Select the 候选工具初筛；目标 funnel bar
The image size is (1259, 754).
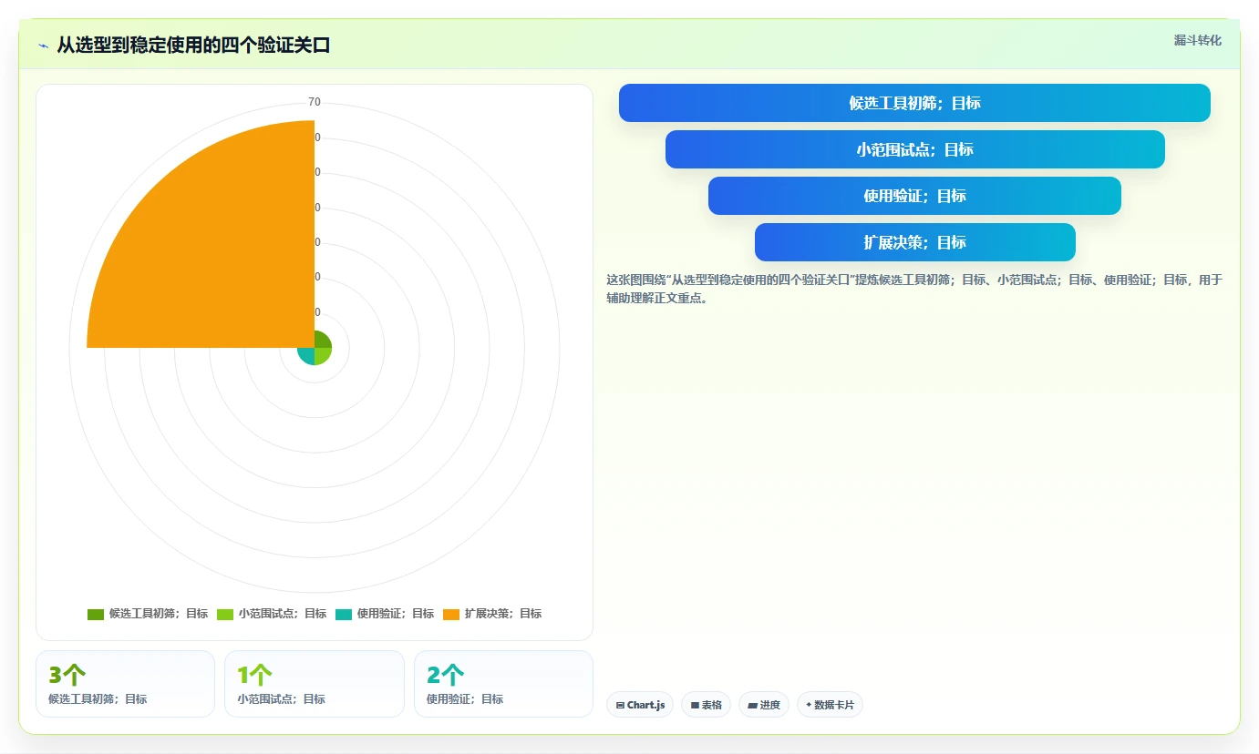[x=914, y=103]
